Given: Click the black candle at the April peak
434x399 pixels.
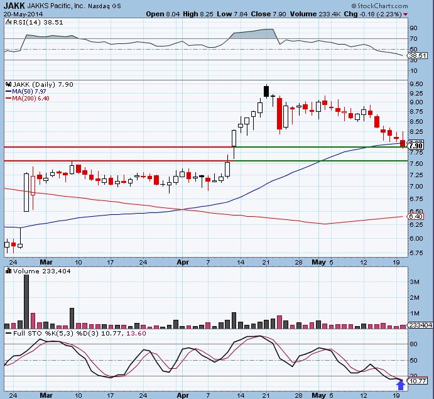Looking at the screenshot, I should coord(266,91).
